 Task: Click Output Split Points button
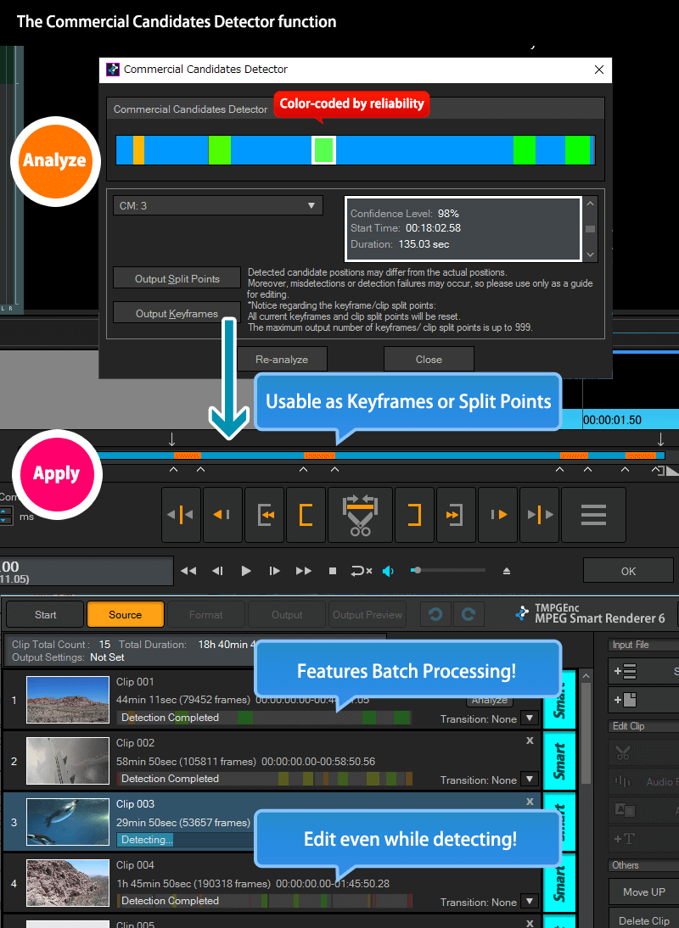pos(177,279)
